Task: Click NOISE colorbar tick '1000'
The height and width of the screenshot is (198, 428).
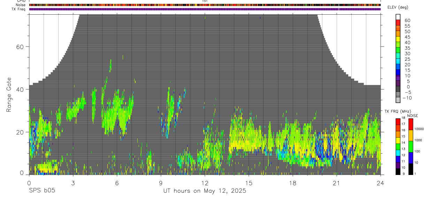Action: (x=418, y=140)
